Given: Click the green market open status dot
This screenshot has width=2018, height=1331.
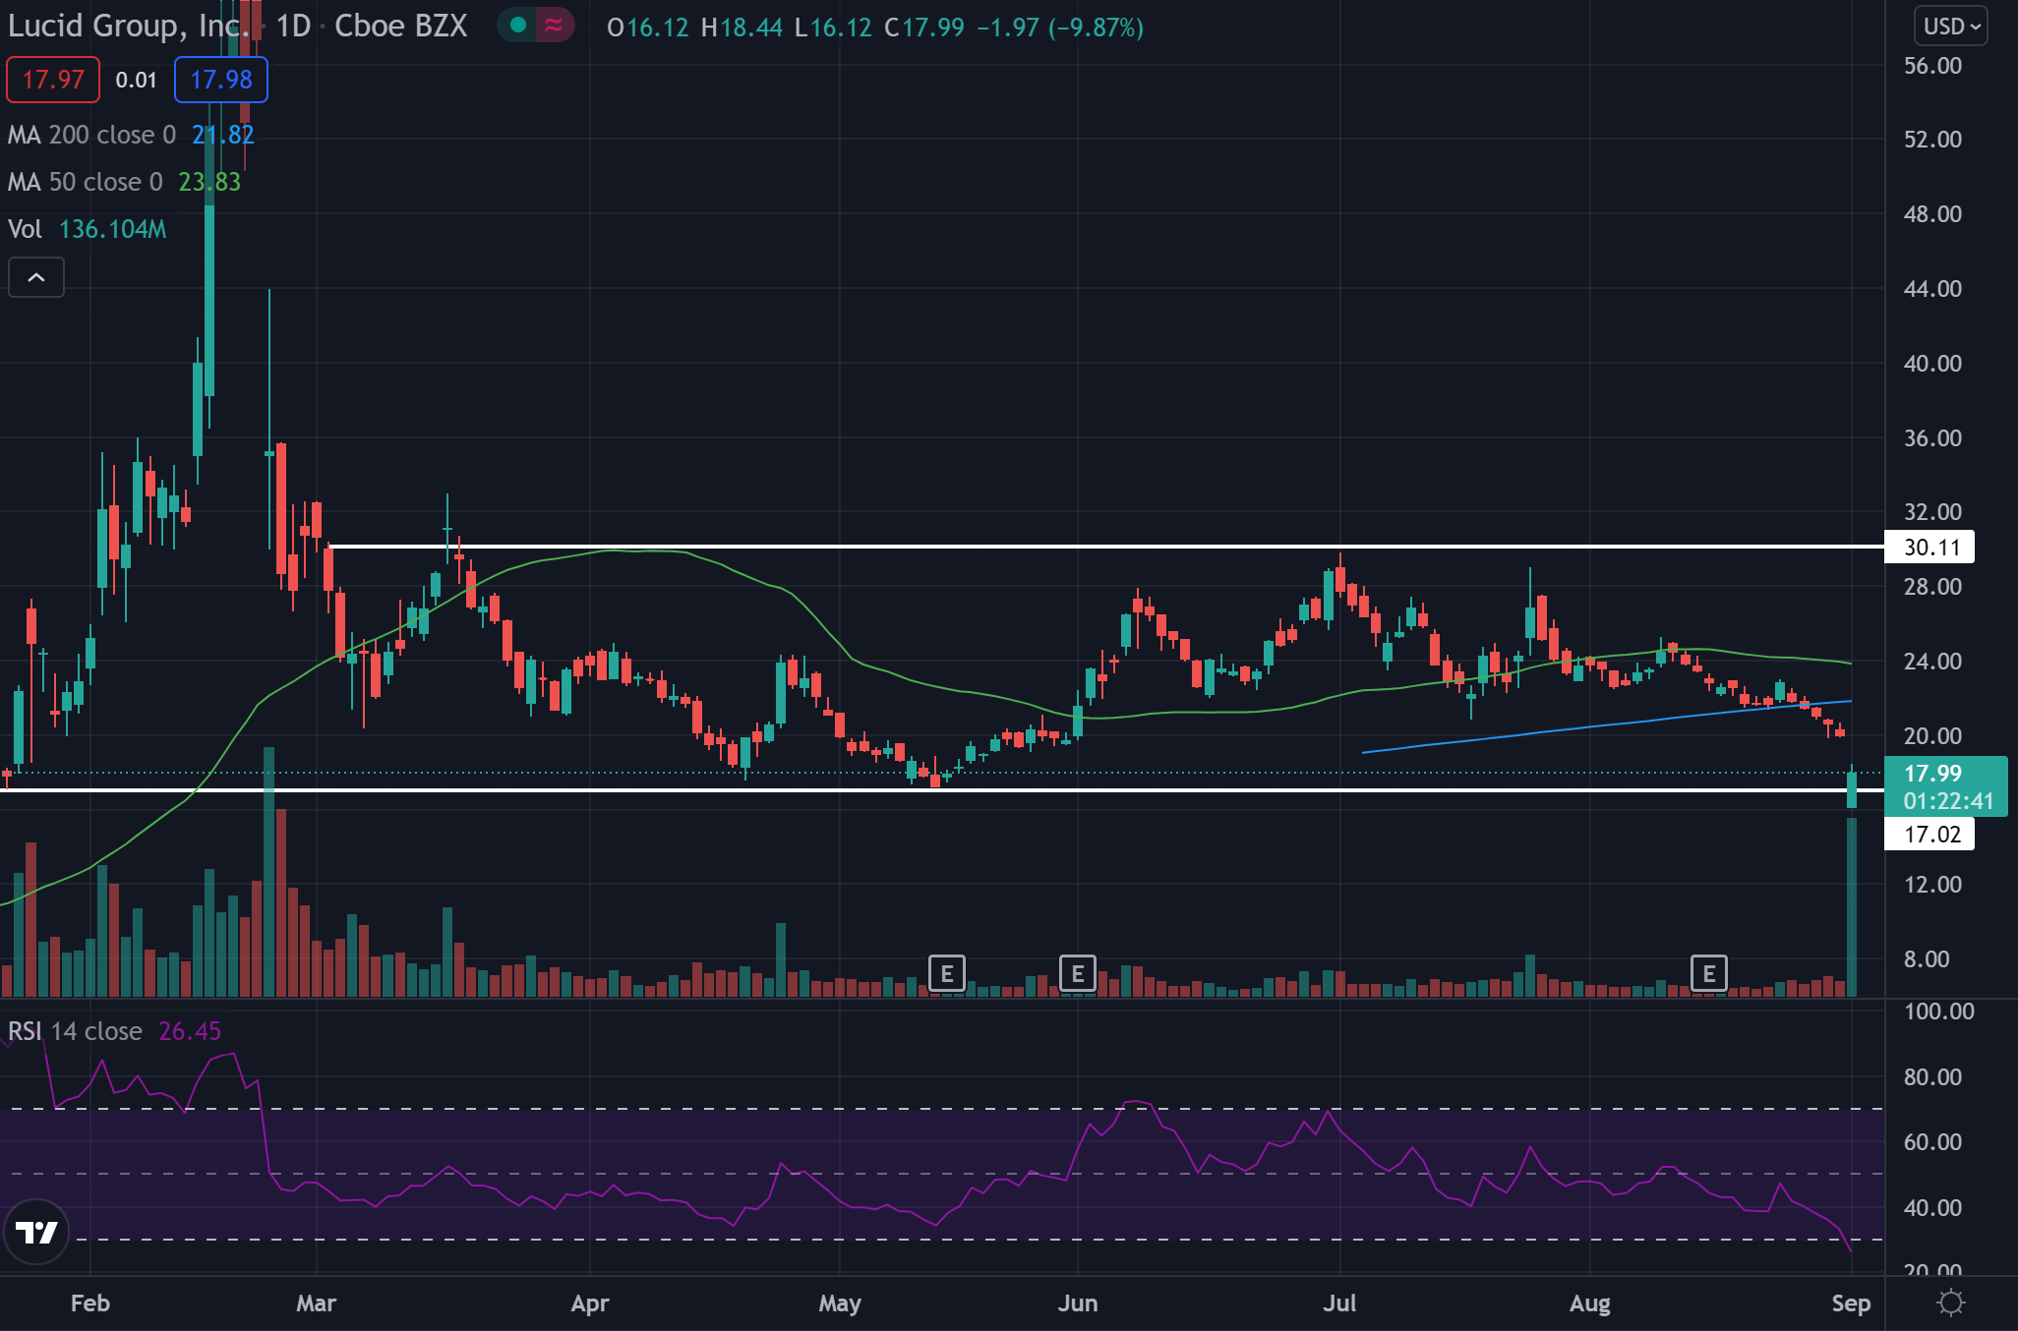Looking at the screenshot, I should pos(517,26).
